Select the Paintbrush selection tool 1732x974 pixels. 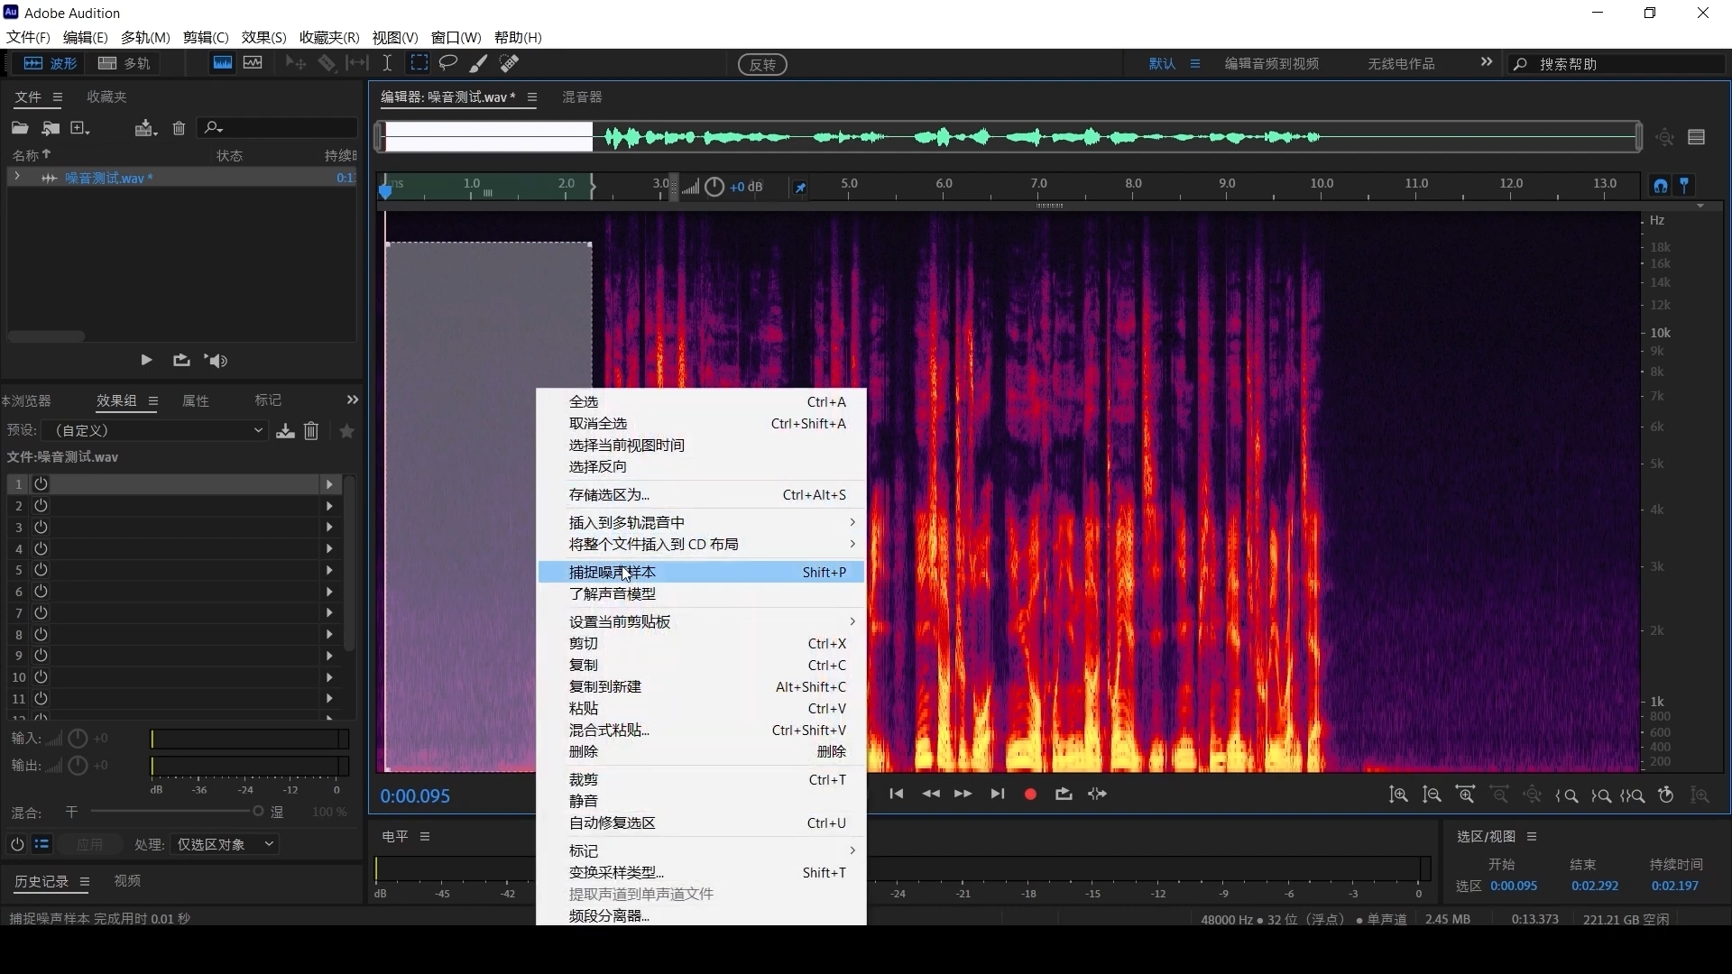(478, 63)
